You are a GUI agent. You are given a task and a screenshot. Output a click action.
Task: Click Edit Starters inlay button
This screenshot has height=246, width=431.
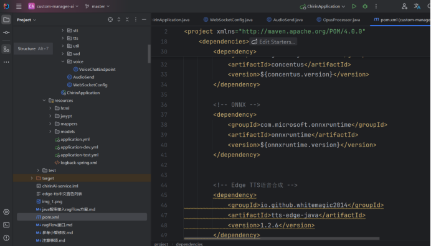click(x=273, y=42)
